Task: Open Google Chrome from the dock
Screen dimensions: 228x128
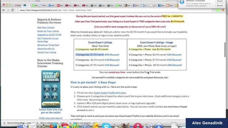Action: [x=65, y=126]
